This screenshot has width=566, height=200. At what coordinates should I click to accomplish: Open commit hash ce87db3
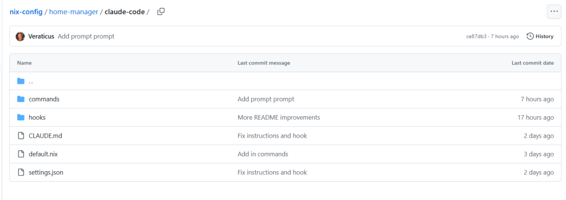(476, 37)
